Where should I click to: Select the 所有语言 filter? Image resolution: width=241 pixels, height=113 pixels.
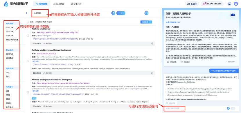10,68
